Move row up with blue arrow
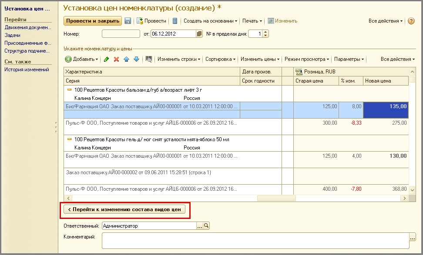This screenshot has width=423, height=255. 126,59
